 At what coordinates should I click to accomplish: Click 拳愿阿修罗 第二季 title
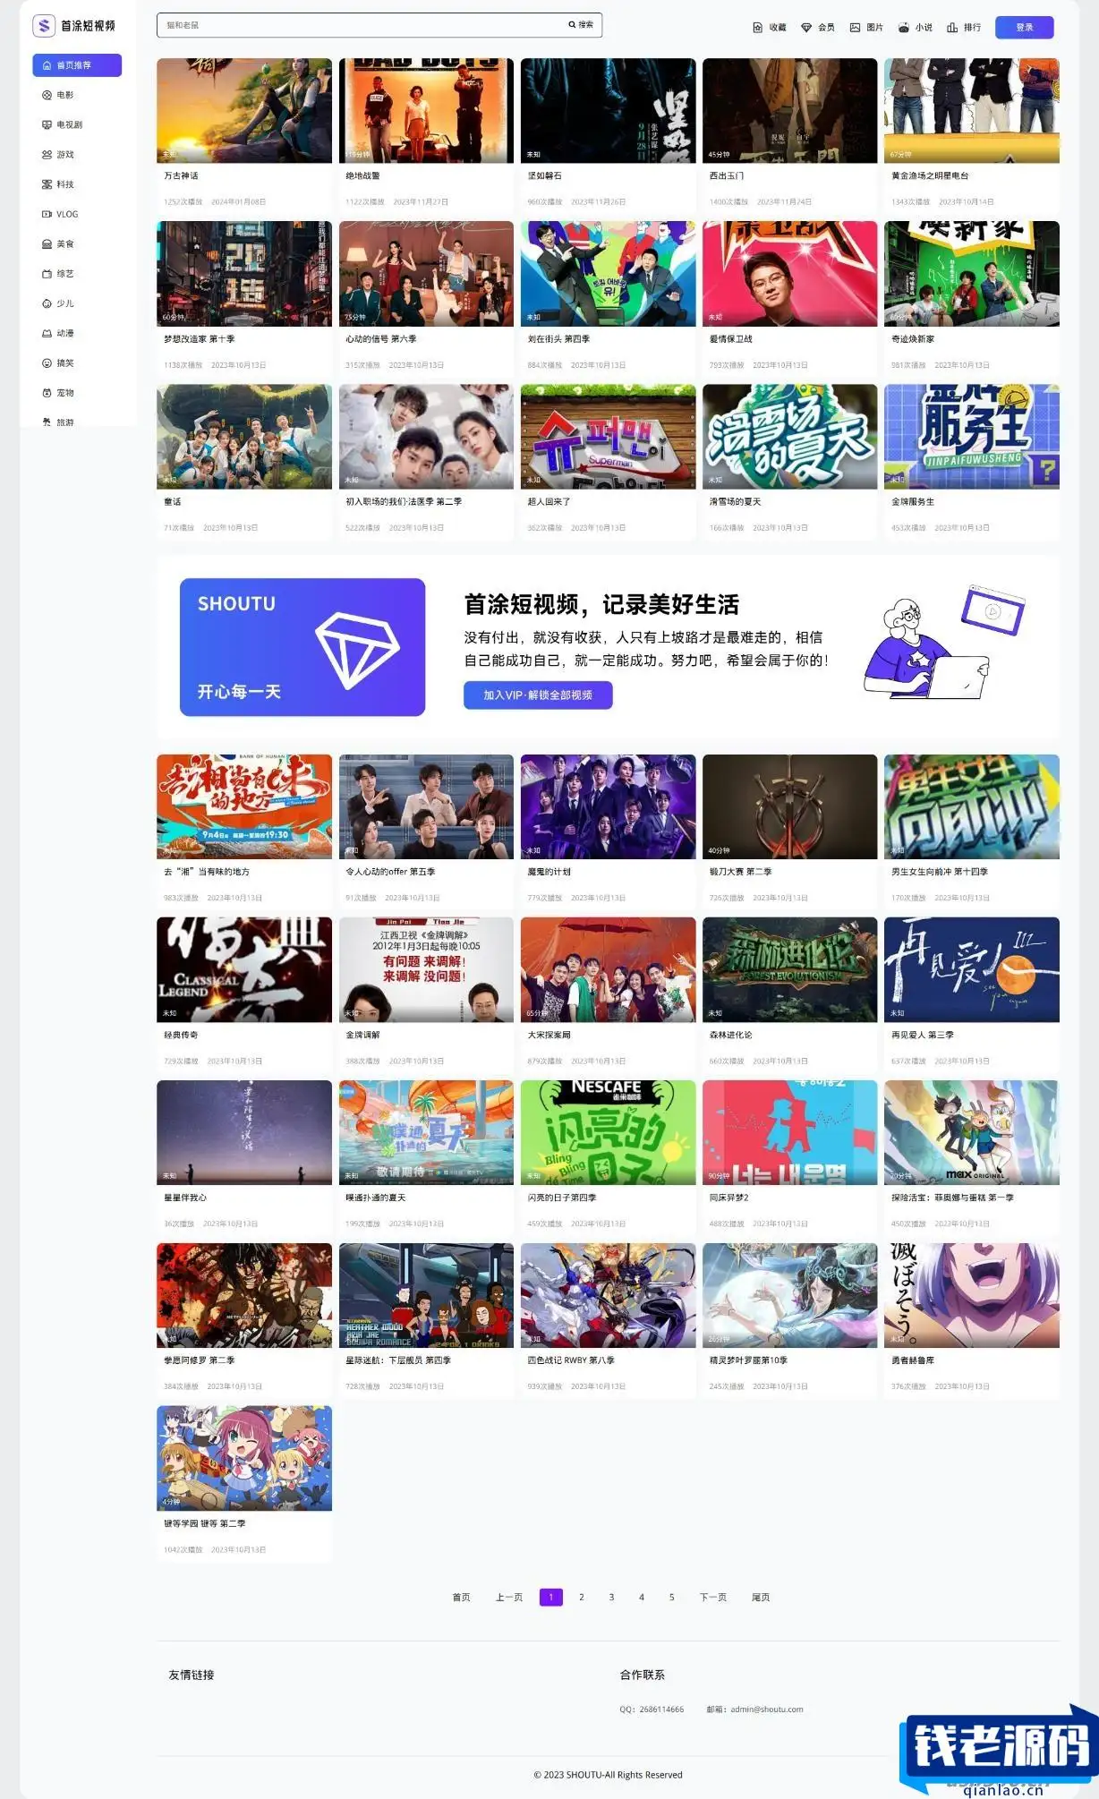tap(200, 1360)
